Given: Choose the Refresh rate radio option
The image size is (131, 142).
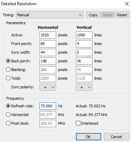Looking at the screenshot, I should click(8, 106).
